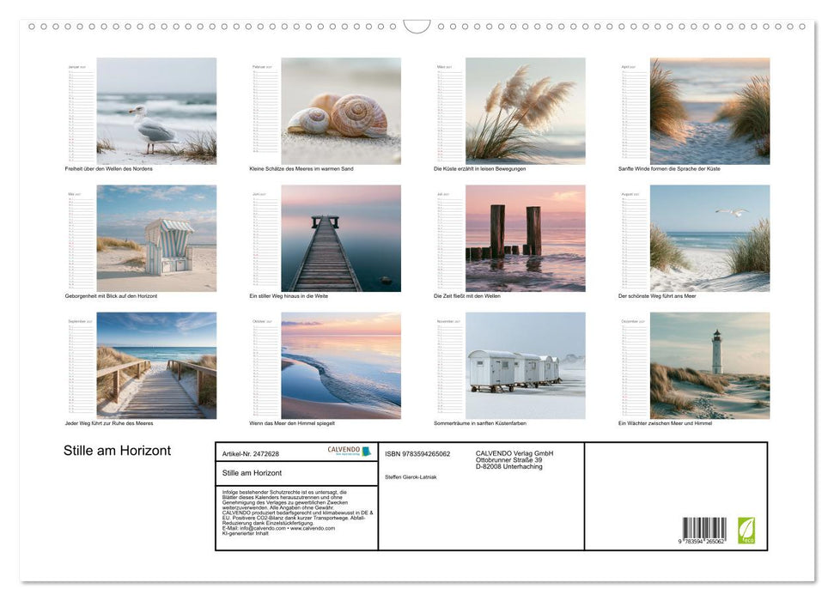Click 'ISBN 9783594265062' text
Viewport: 834px width, 601px height.
tap(417, 453)
